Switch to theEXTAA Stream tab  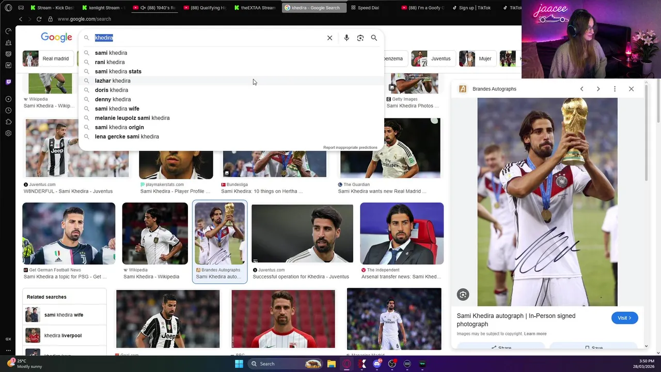[256, 8]
